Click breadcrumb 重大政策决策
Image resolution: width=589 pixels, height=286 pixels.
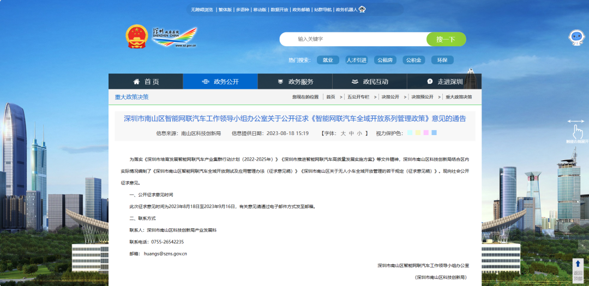click(x=459, y=97)
